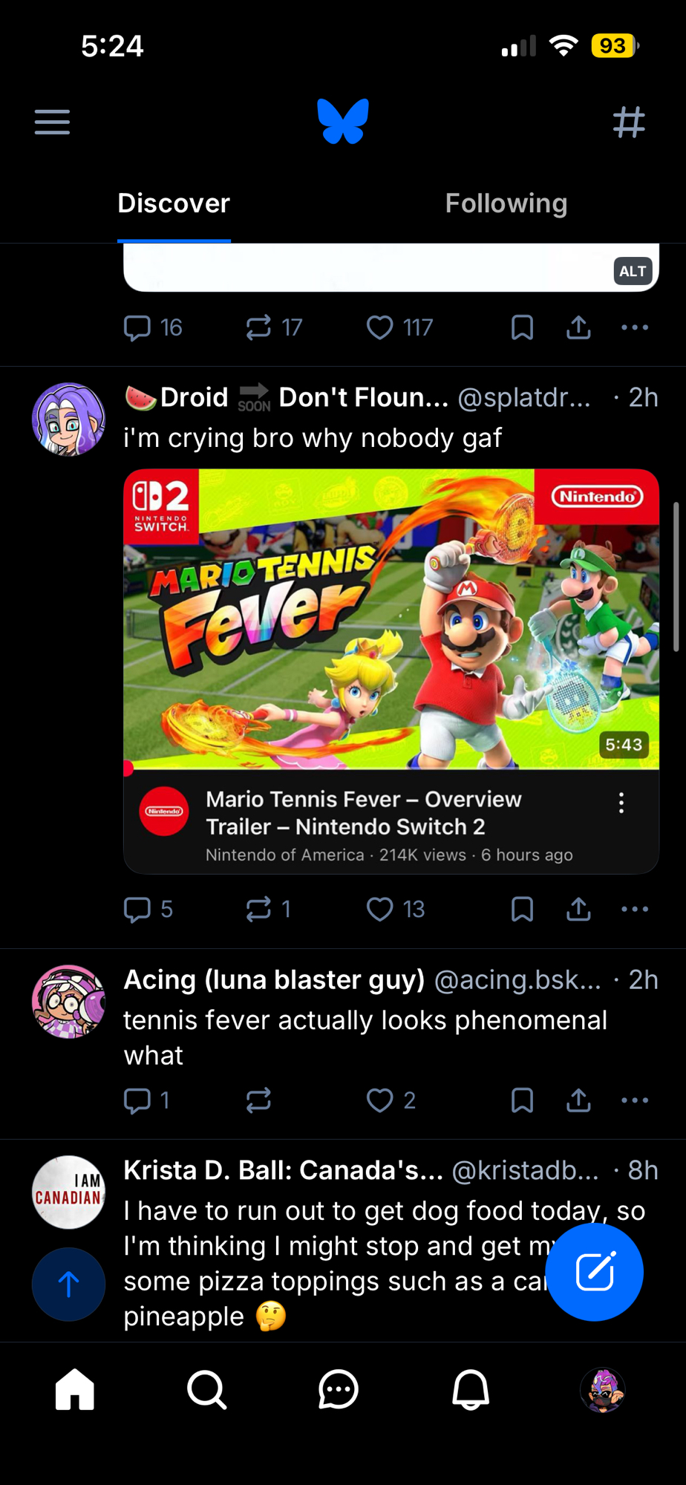Image resolution: width=686 pixels, height=1485 pixels.
Task: Repost the Acing tennis fever post
Action: (258, 1100)
